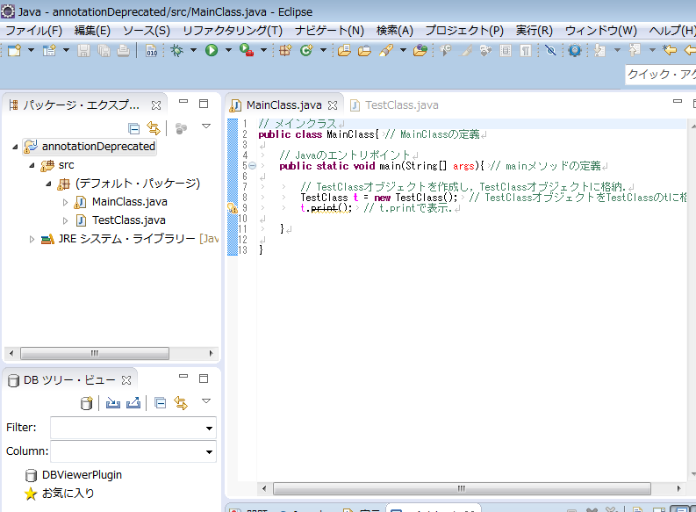The width and height of the screenshot is (696, 512).
Task: Click the New Java Class icon
Action: point(306,51)
